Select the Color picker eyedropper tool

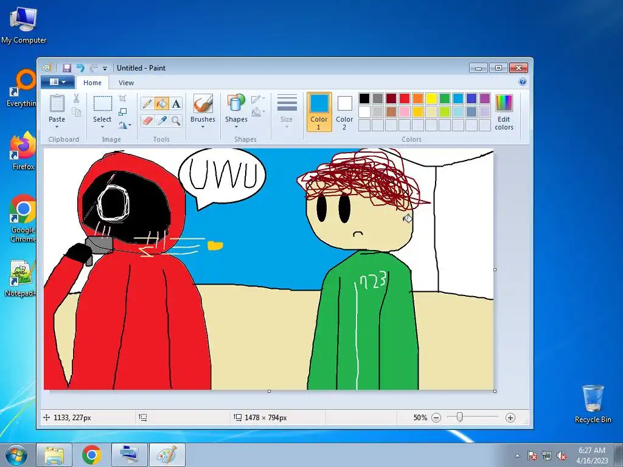coord(162,120)
